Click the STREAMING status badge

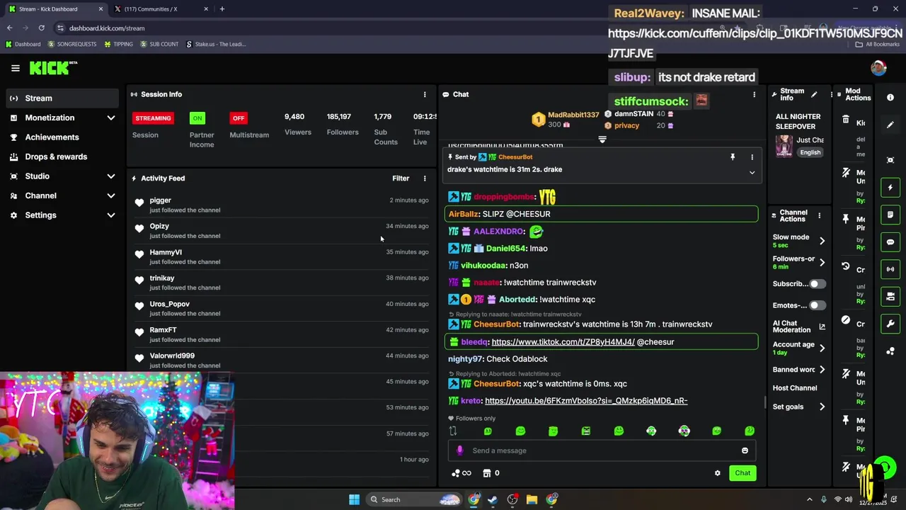153,118
